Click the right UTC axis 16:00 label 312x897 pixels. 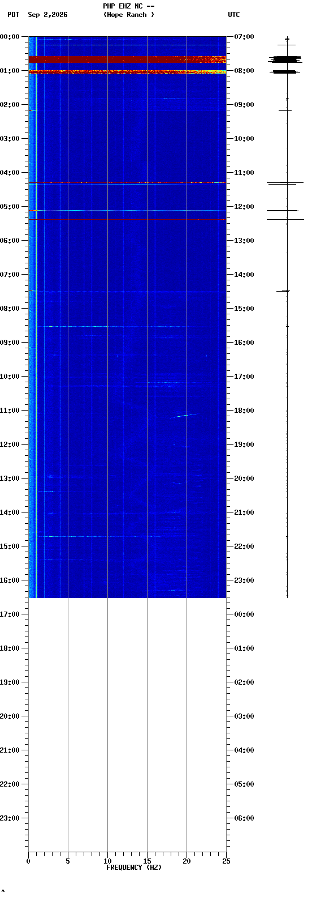[244, 343]
